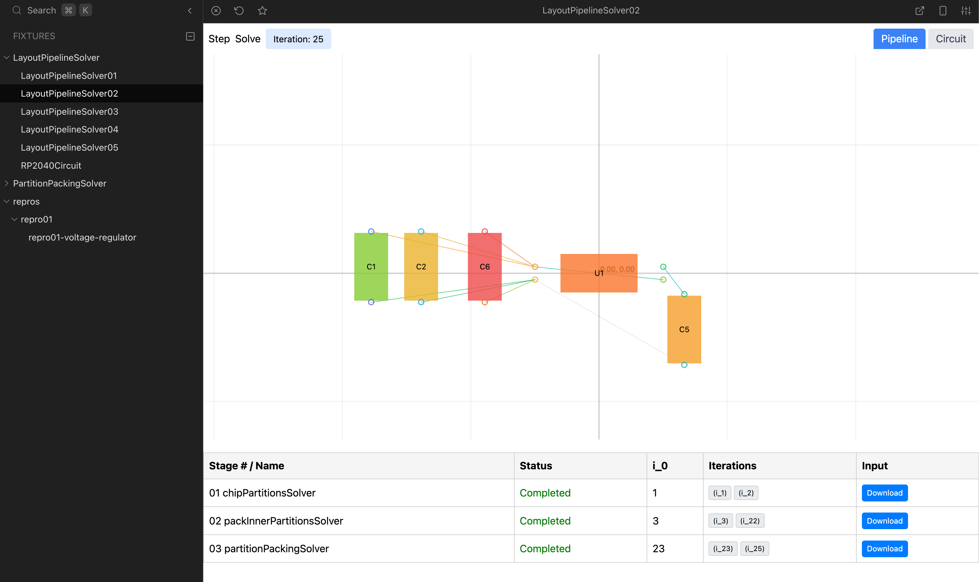Viewport: 979px width, 582px height.
Task: Open the RP2040Circuit fixture
Action: tap(51, 165)
